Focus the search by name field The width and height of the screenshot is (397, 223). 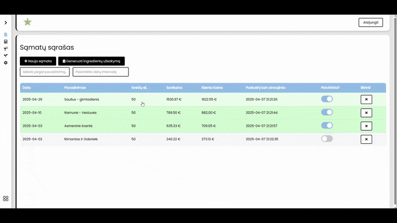(x=45, y=72)
